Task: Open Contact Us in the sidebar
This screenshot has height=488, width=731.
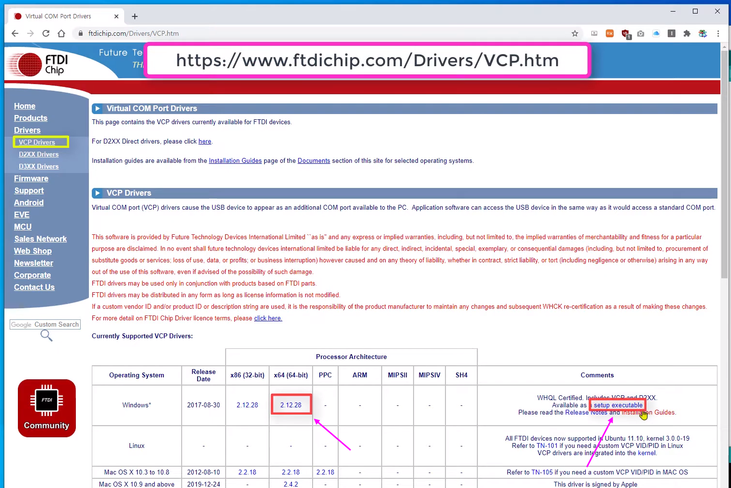Action: (34, 287)
